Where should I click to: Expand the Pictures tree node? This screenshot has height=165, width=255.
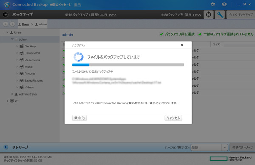[x=17, y=74]
